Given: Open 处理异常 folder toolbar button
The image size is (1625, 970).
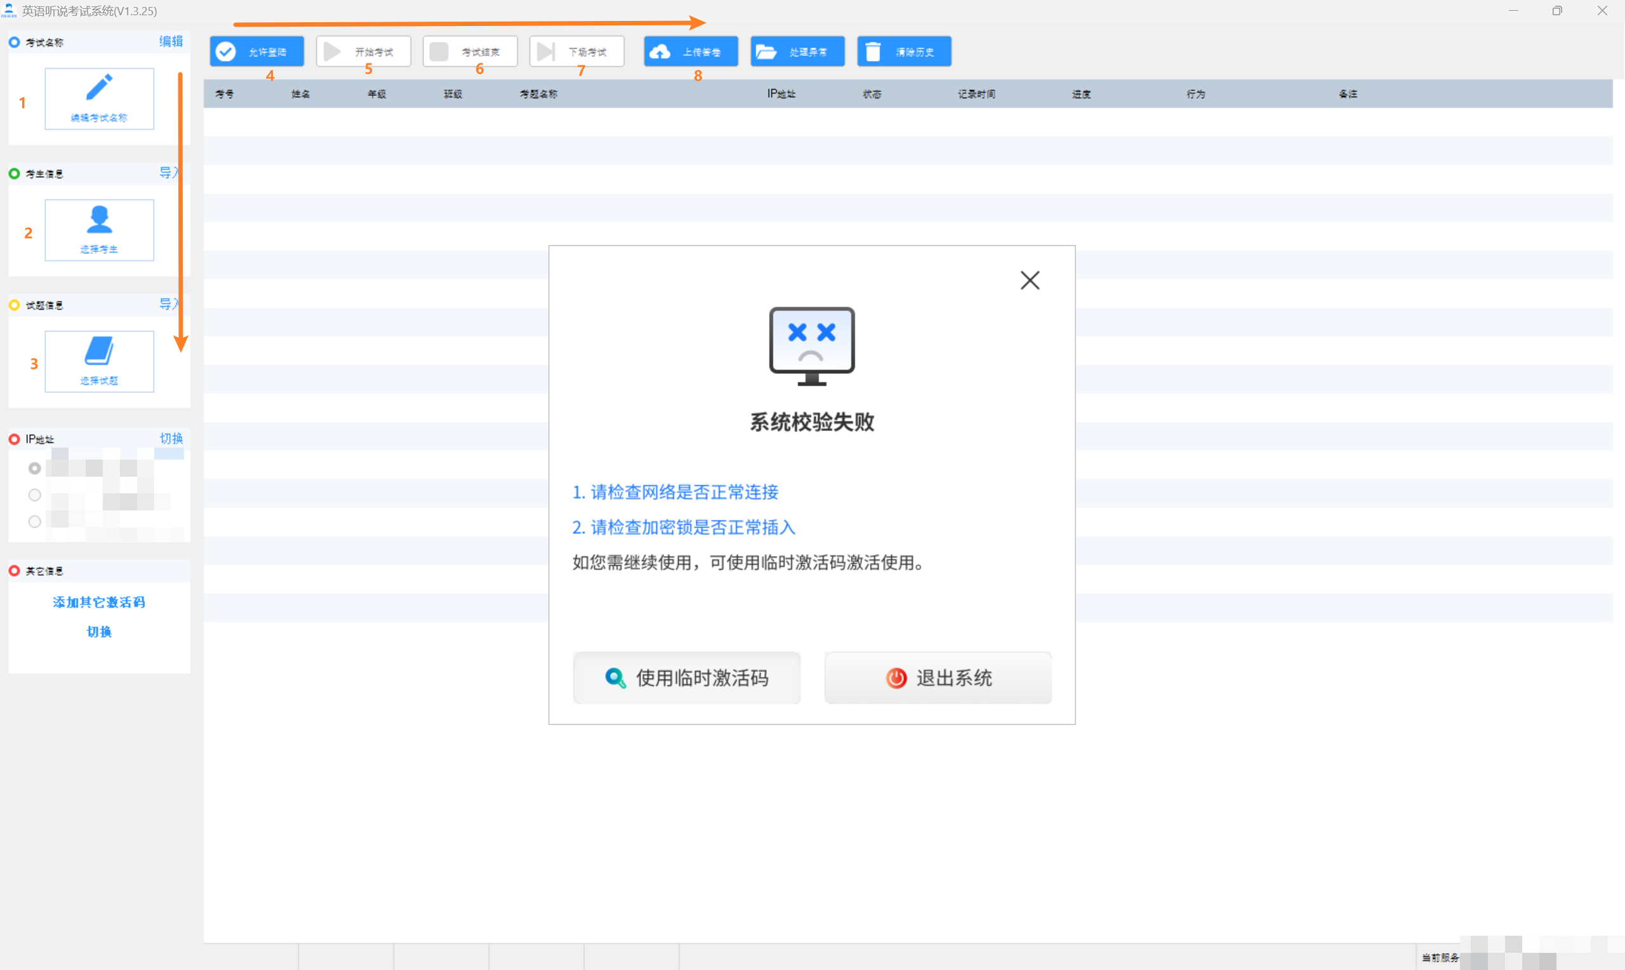Looking at the screenshot, I should 797,51.
